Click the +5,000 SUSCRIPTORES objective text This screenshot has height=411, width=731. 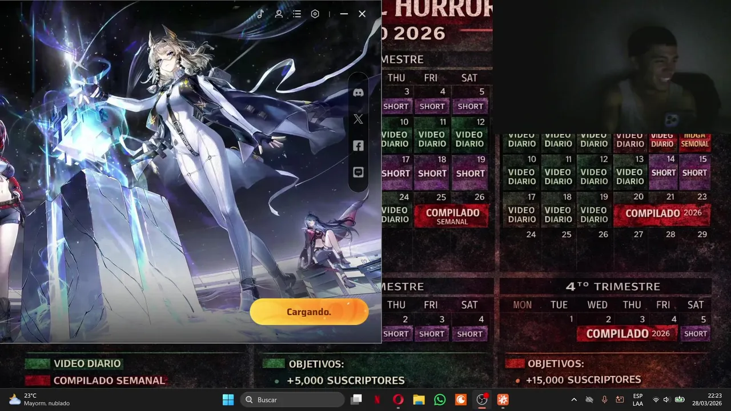coord(346,380)
